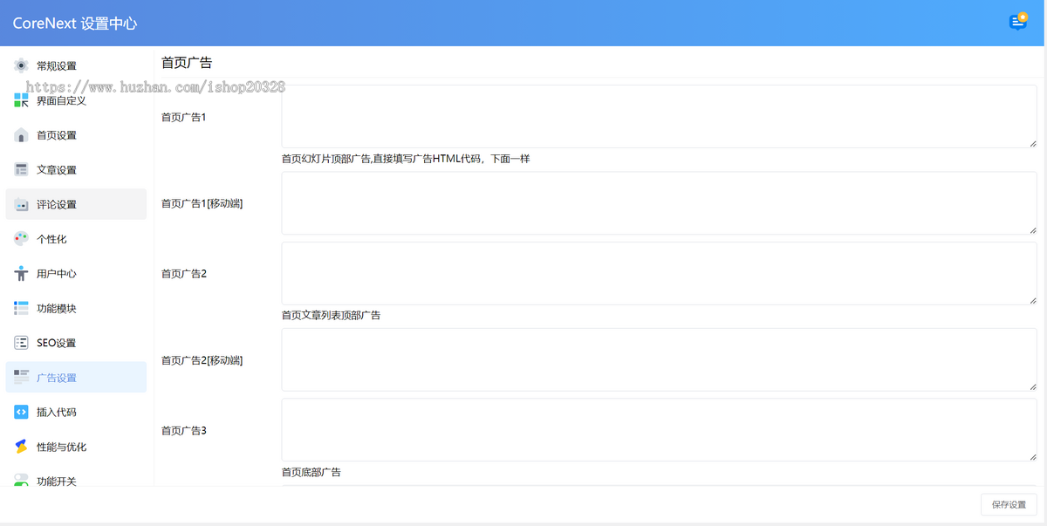Focus the 首页广告1[移动端] textarea

[x=660, y=203]
